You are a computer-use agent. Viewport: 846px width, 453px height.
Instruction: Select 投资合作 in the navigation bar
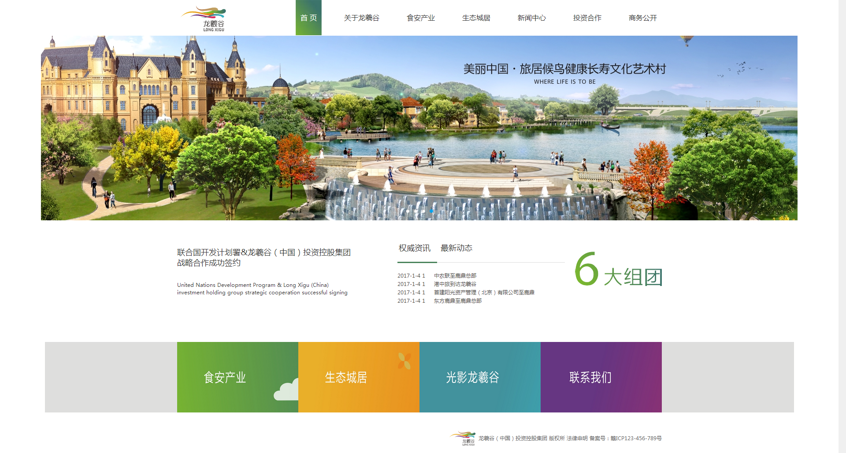587,18
